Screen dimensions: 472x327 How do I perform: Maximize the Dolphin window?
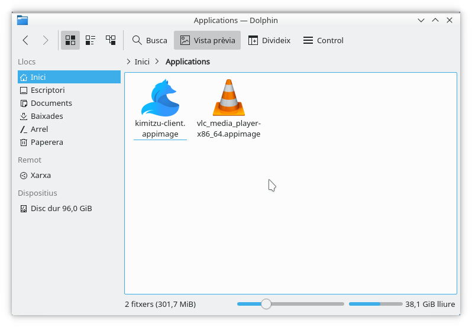coord(435,20)
